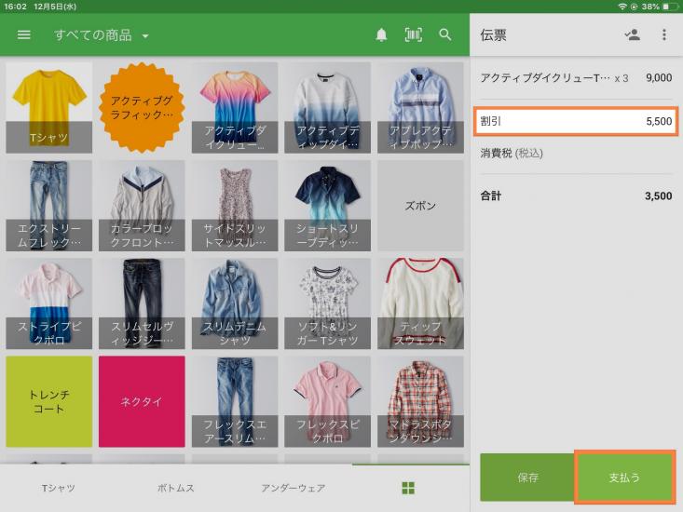Switch to the アンダーウェア bottom tab
This screenshot has width=683, height=512.
pyautogui.click(x=294, y=488)
